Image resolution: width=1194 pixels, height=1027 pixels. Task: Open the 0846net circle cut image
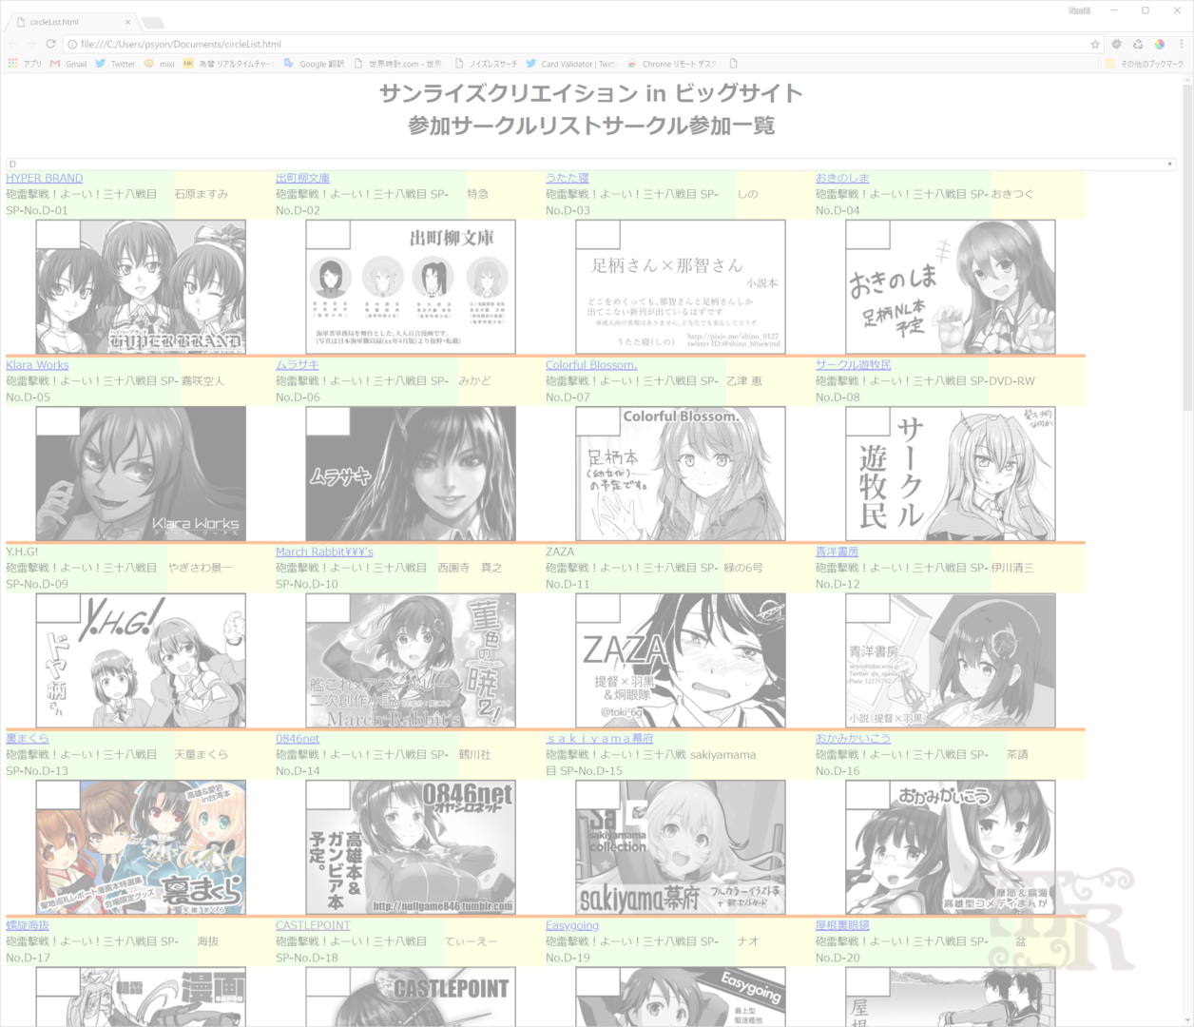point(411,847)
